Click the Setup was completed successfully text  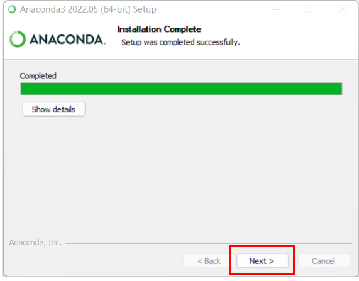(x=180, y=42)
